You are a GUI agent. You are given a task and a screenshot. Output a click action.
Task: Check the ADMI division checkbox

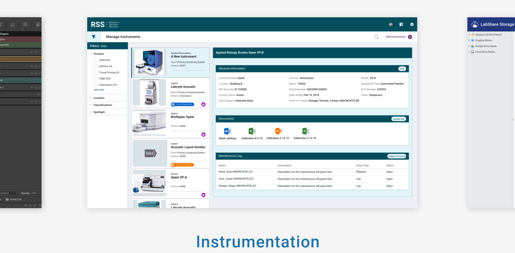tap(96, 60)
